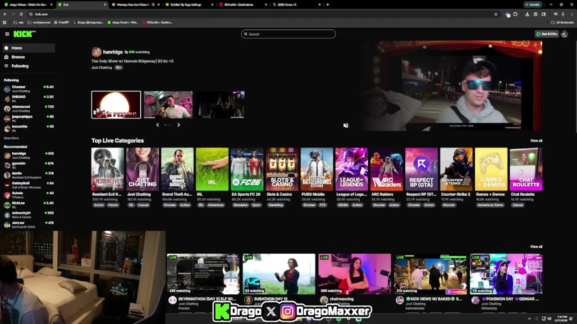Open the Resident Evil Requiem category card

pyautogui.click(x=107, y=169)
